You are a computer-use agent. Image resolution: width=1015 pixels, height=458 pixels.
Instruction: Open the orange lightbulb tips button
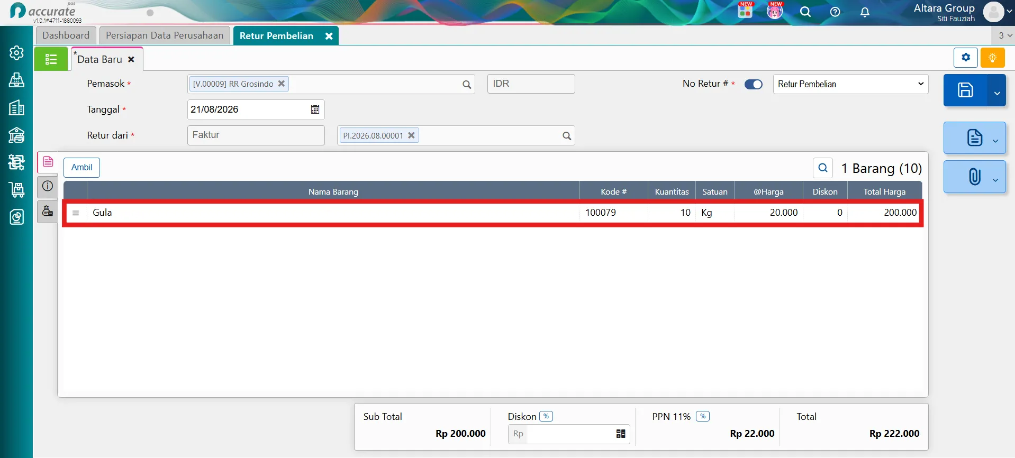pyautogui.click(x=992, y=58)
